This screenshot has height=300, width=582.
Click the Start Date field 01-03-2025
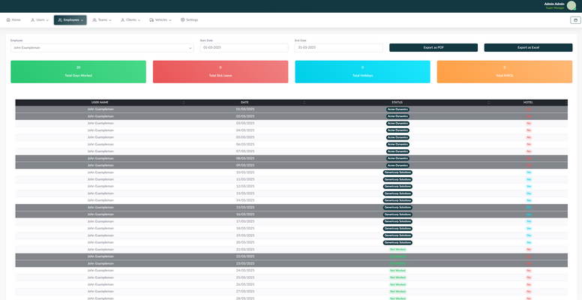click(244, 48)
